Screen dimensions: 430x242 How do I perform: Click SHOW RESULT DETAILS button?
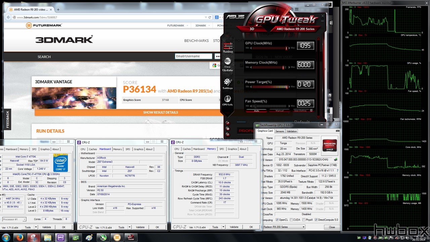(161, 112)
